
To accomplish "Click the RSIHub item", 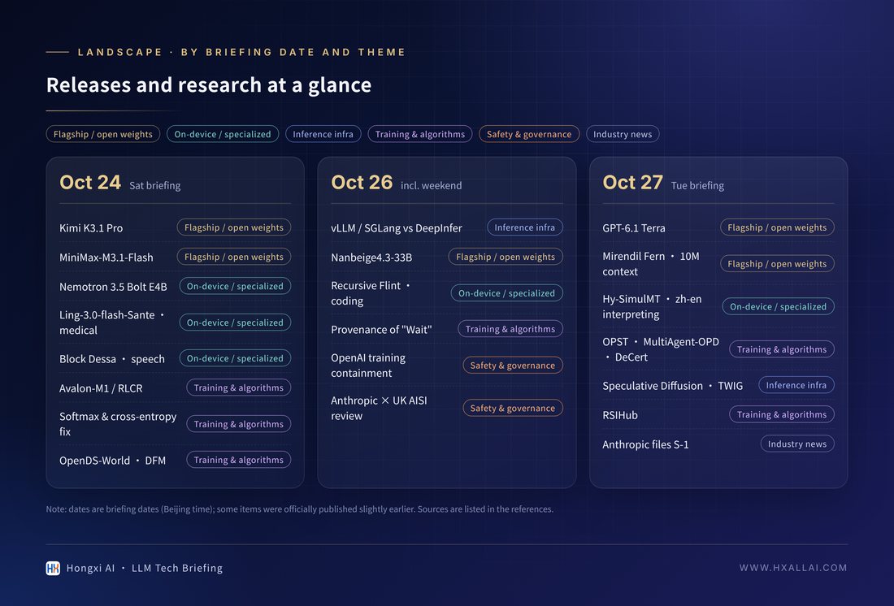I will [620, 415].
